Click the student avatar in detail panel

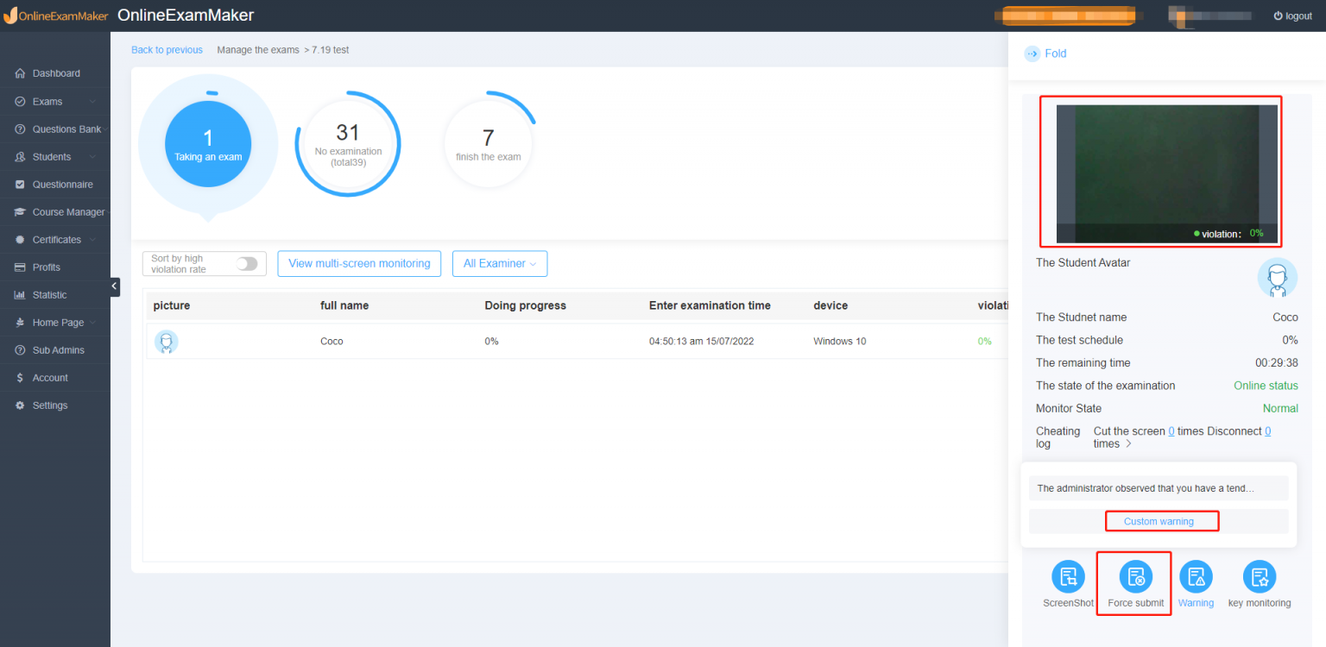pyautogui.click(x=1277, y=278)
